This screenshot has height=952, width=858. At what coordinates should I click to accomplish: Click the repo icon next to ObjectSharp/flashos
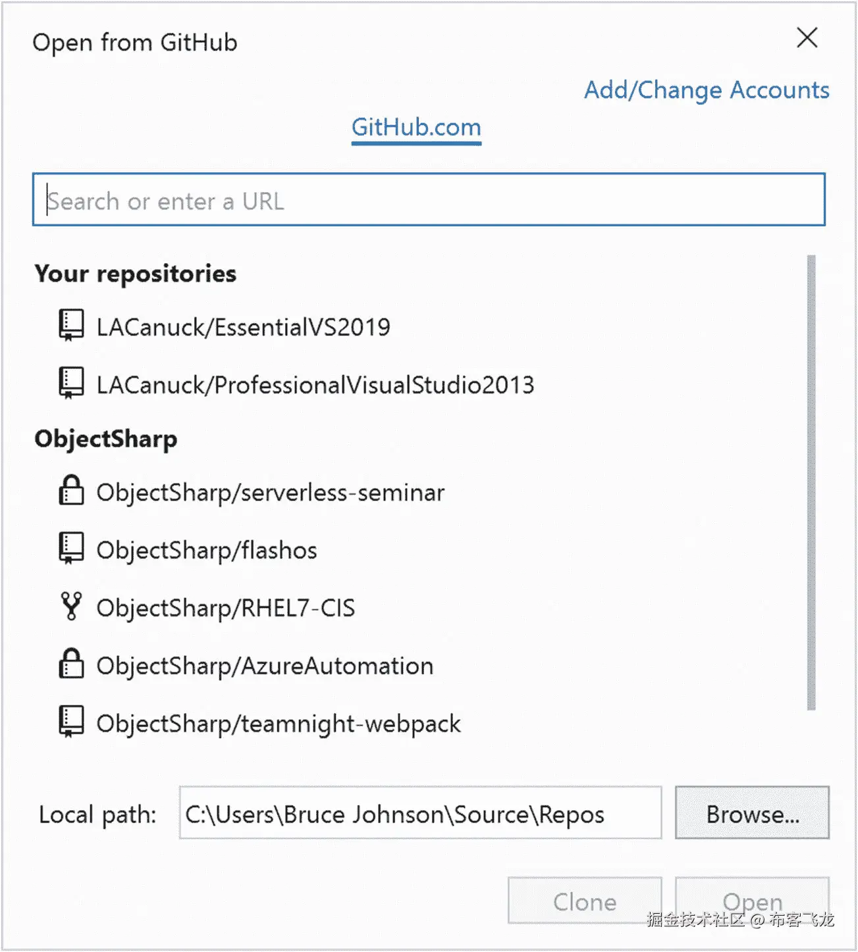tap(71, 549)
